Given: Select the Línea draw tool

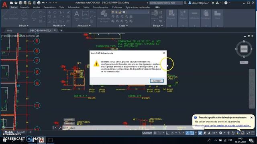Looking at the screenshot, I should tap(5, 15).
